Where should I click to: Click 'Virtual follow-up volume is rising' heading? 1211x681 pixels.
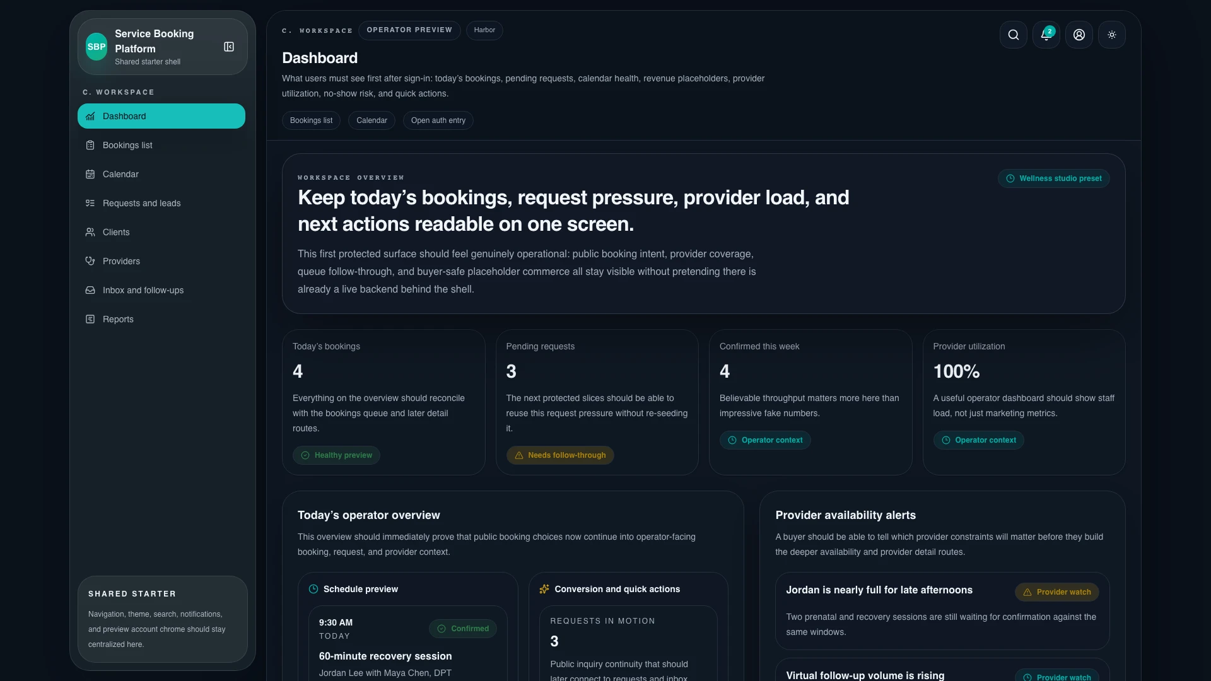pos(865,675)
